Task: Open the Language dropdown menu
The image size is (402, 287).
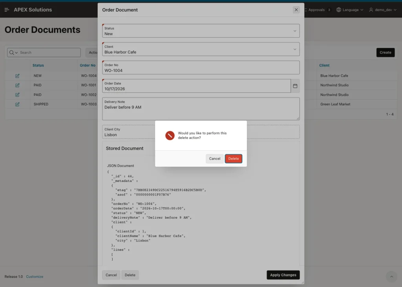Action: [x=350, y=10]
